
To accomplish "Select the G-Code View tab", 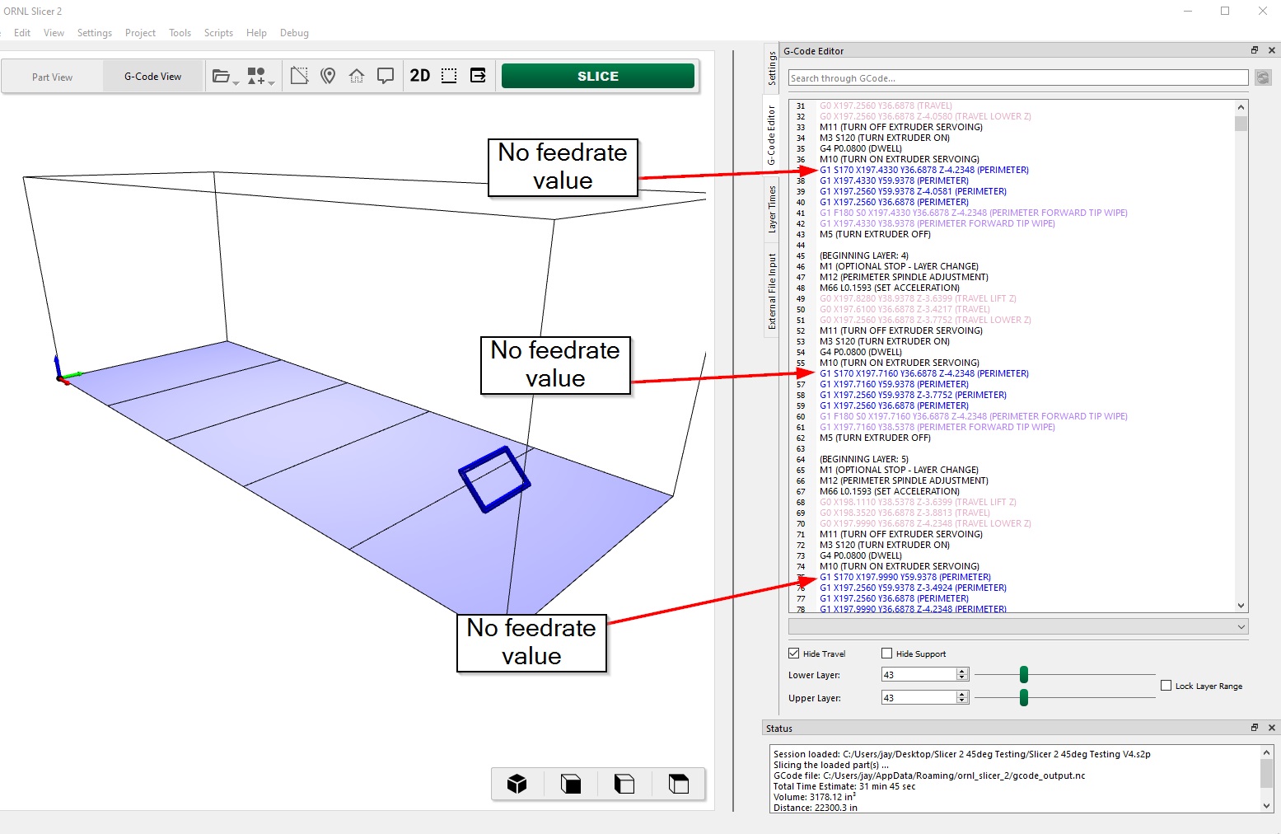I will (153, 77).
